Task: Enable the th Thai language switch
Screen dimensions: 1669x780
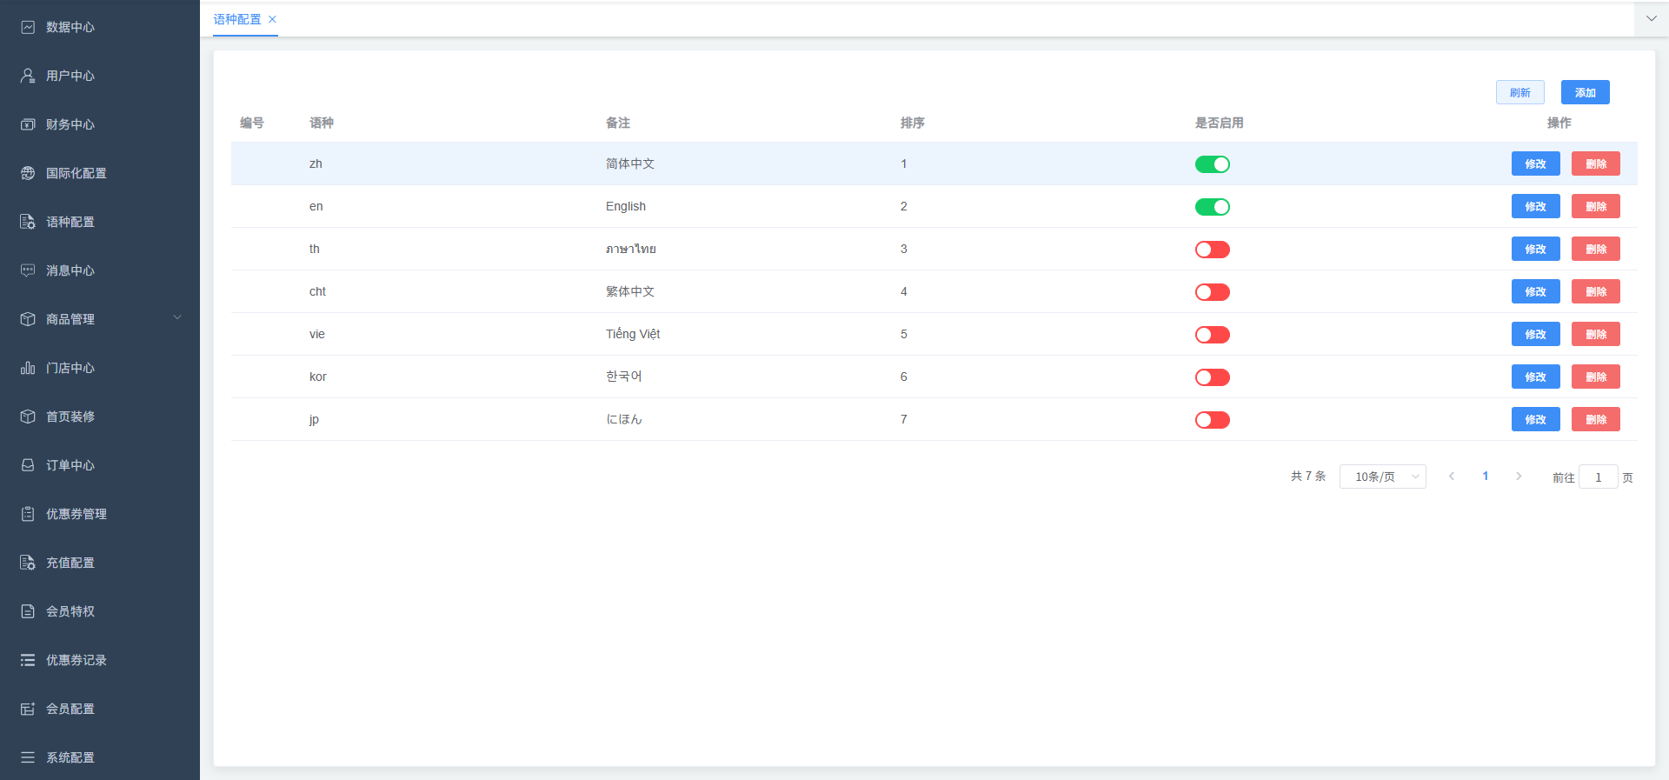Action: tap(1212, 250)
